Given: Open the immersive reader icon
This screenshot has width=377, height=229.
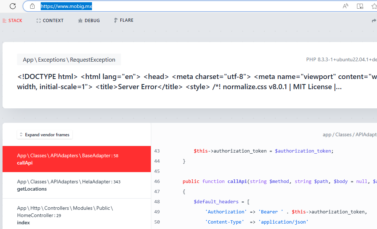Looking at the screenshot, I should (x=360, y=6).
